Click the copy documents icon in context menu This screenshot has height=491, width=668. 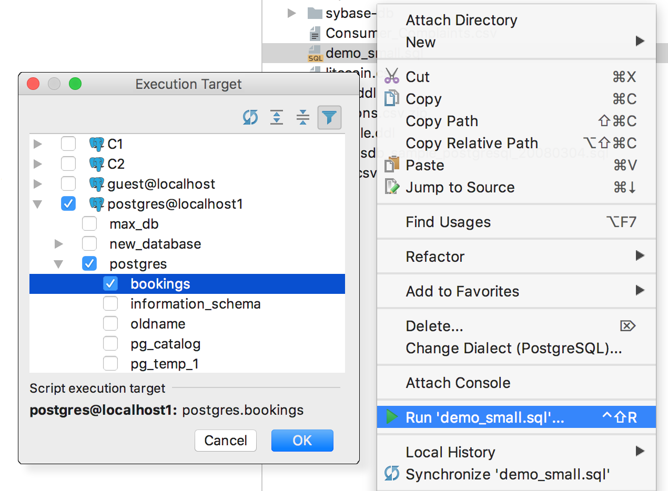pos(392,98)
